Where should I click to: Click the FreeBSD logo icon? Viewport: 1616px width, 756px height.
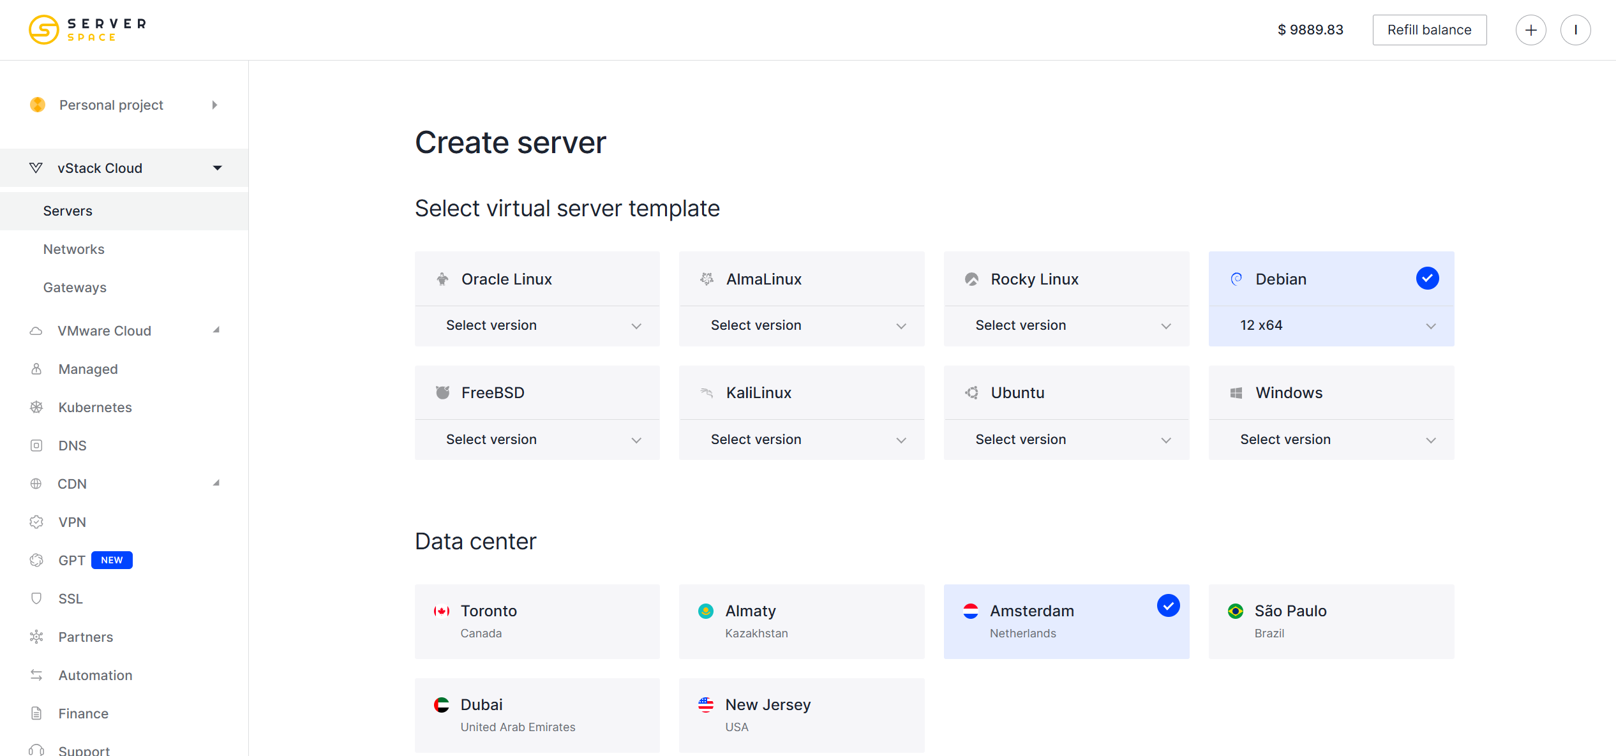pyautogui.click(x=442, y=392)
